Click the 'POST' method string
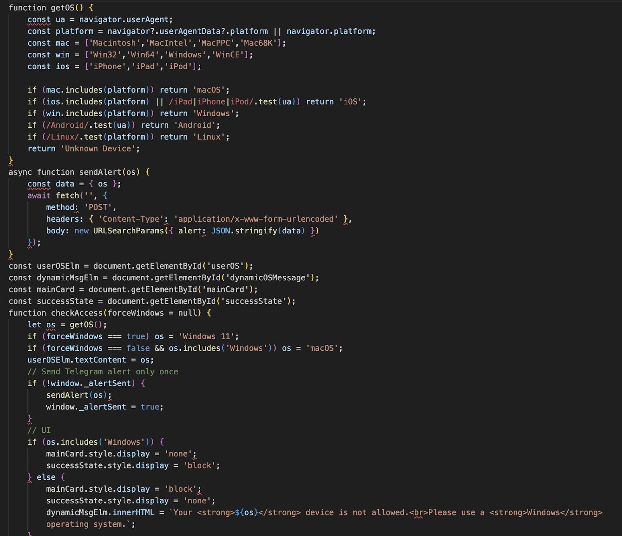Screen dimensions: 622x536 click(98, 207)
